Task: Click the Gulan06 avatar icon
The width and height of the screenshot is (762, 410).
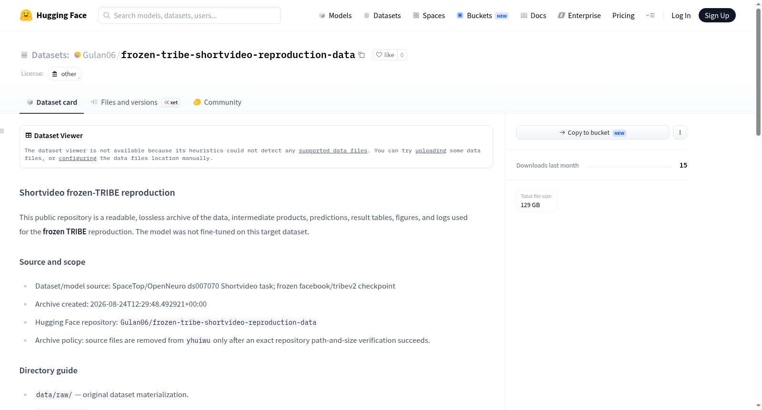Action: [78, 55]
